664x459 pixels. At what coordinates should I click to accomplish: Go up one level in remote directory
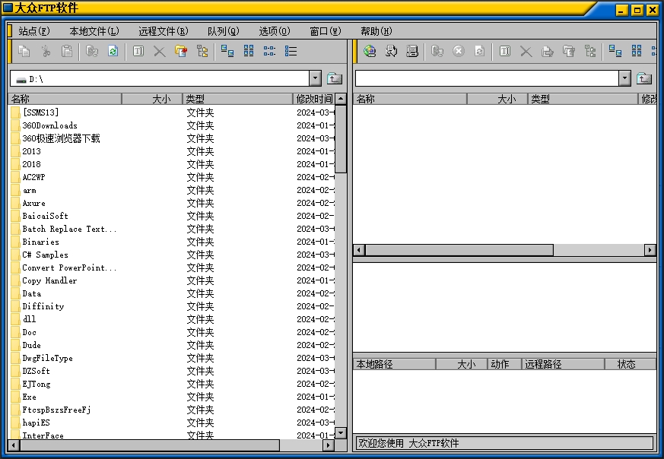pyautogui.click(x=644, y=78)
